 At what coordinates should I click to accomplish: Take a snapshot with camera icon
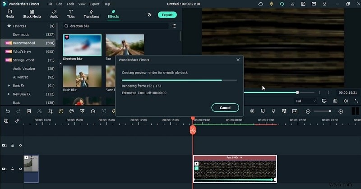pyautogui.click(x=335, y=101)
